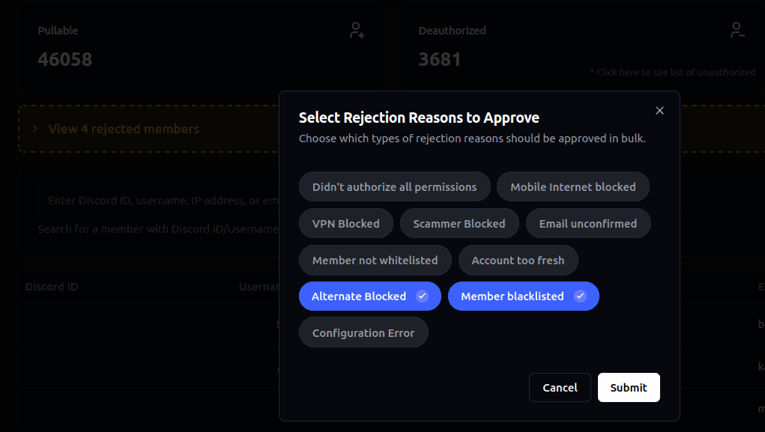Enable the Mobile Internet blocked reason

[x=572, y=187]
